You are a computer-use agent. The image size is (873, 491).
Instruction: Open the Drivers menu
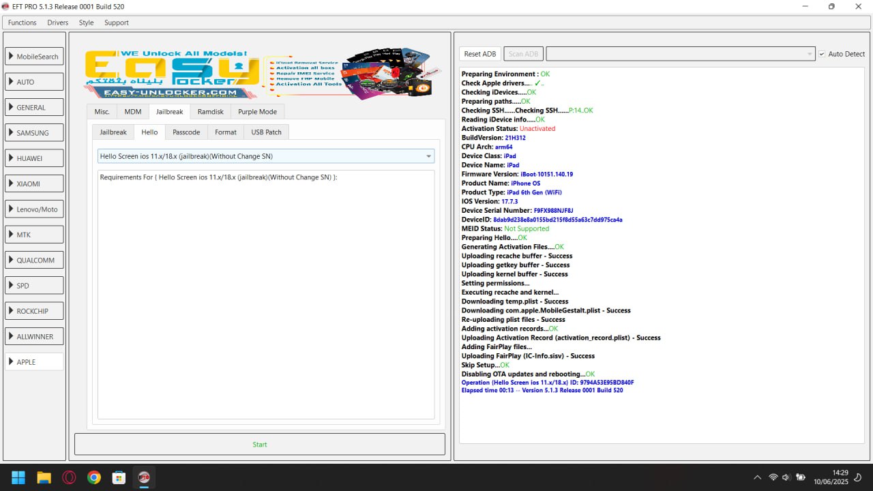tap(58, 23)
